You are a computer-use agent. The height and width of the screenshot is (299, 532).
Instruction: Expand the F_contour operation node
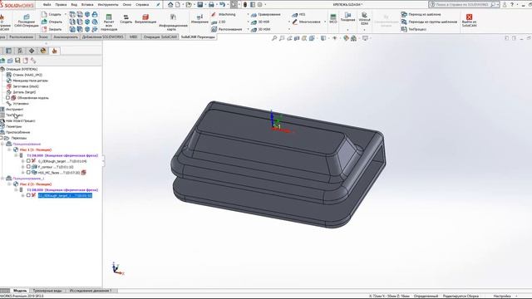(22, 167)
